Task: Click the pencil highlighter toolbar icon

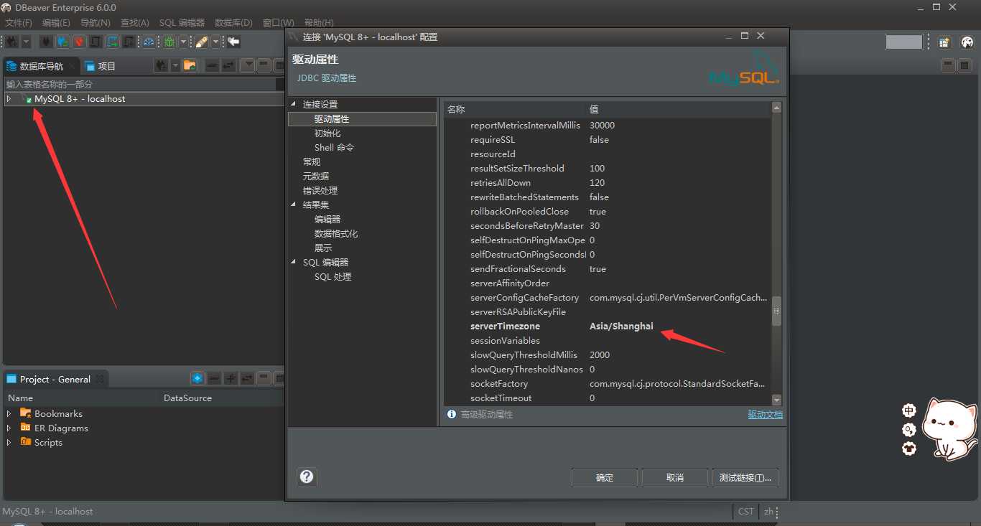Action: (202, 42)
